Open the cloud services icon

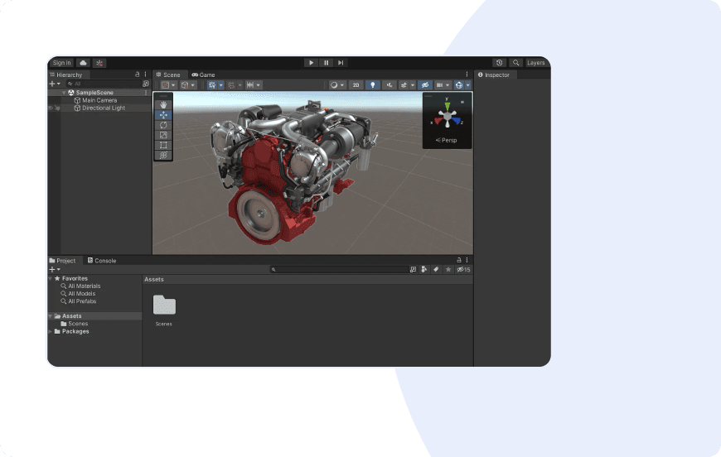click(x=83, y=63)
